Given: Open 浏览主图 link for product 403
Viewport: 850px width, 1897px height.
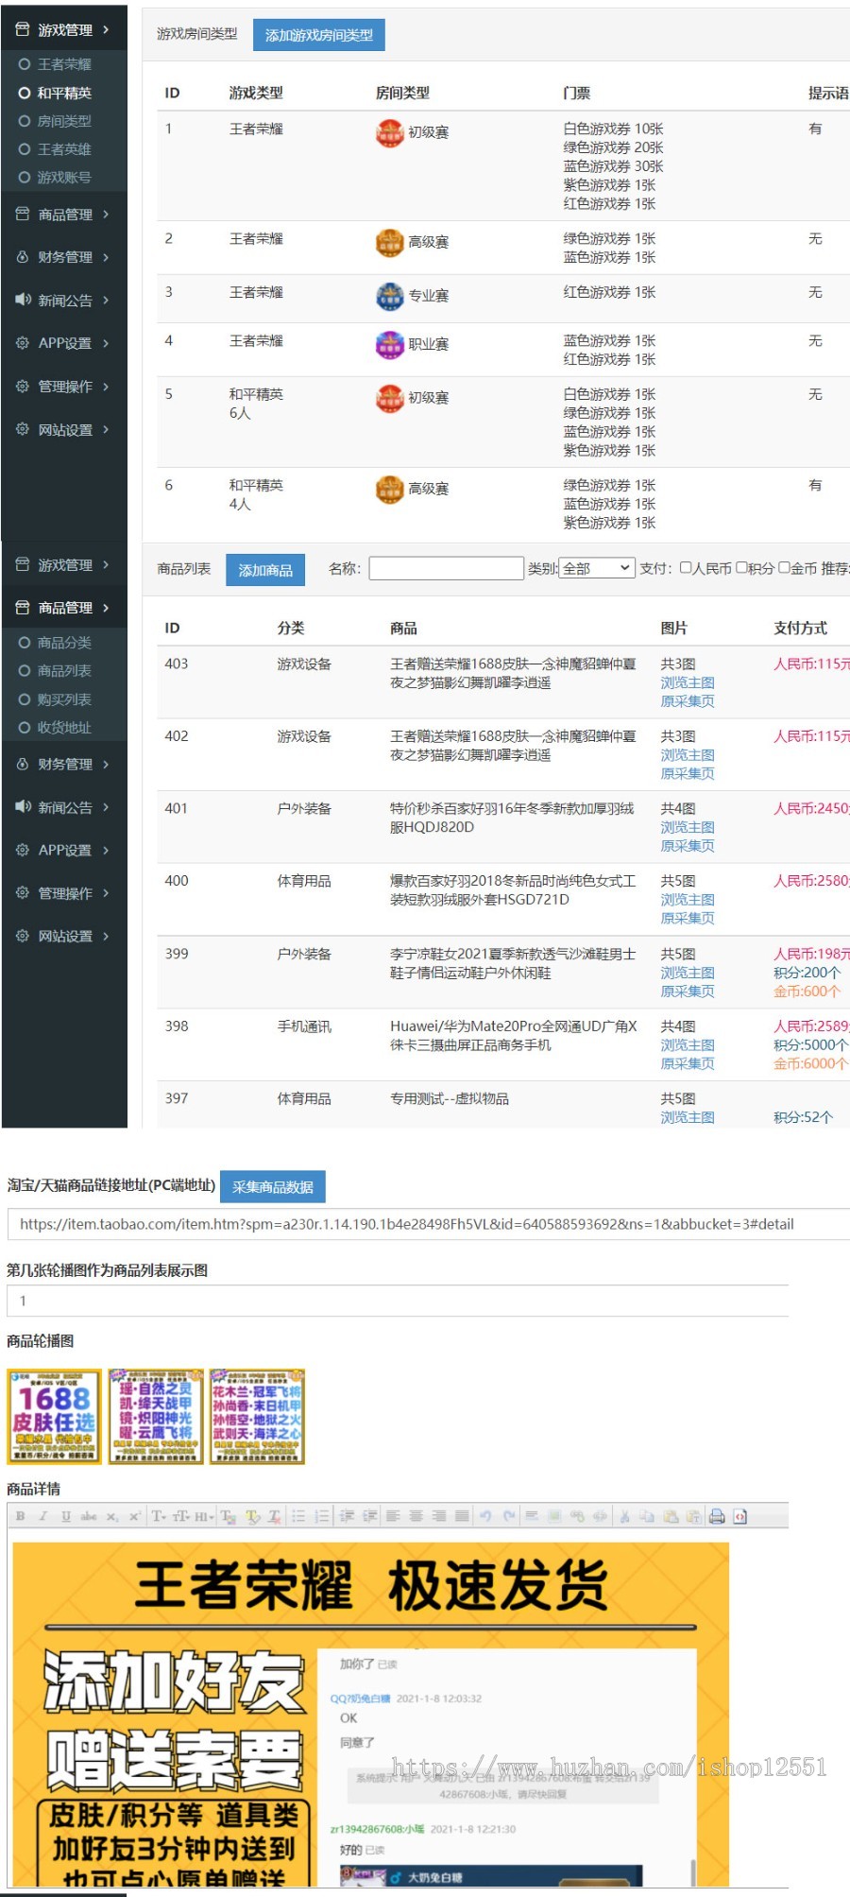Looking at the screenshot, I should 688,682.
